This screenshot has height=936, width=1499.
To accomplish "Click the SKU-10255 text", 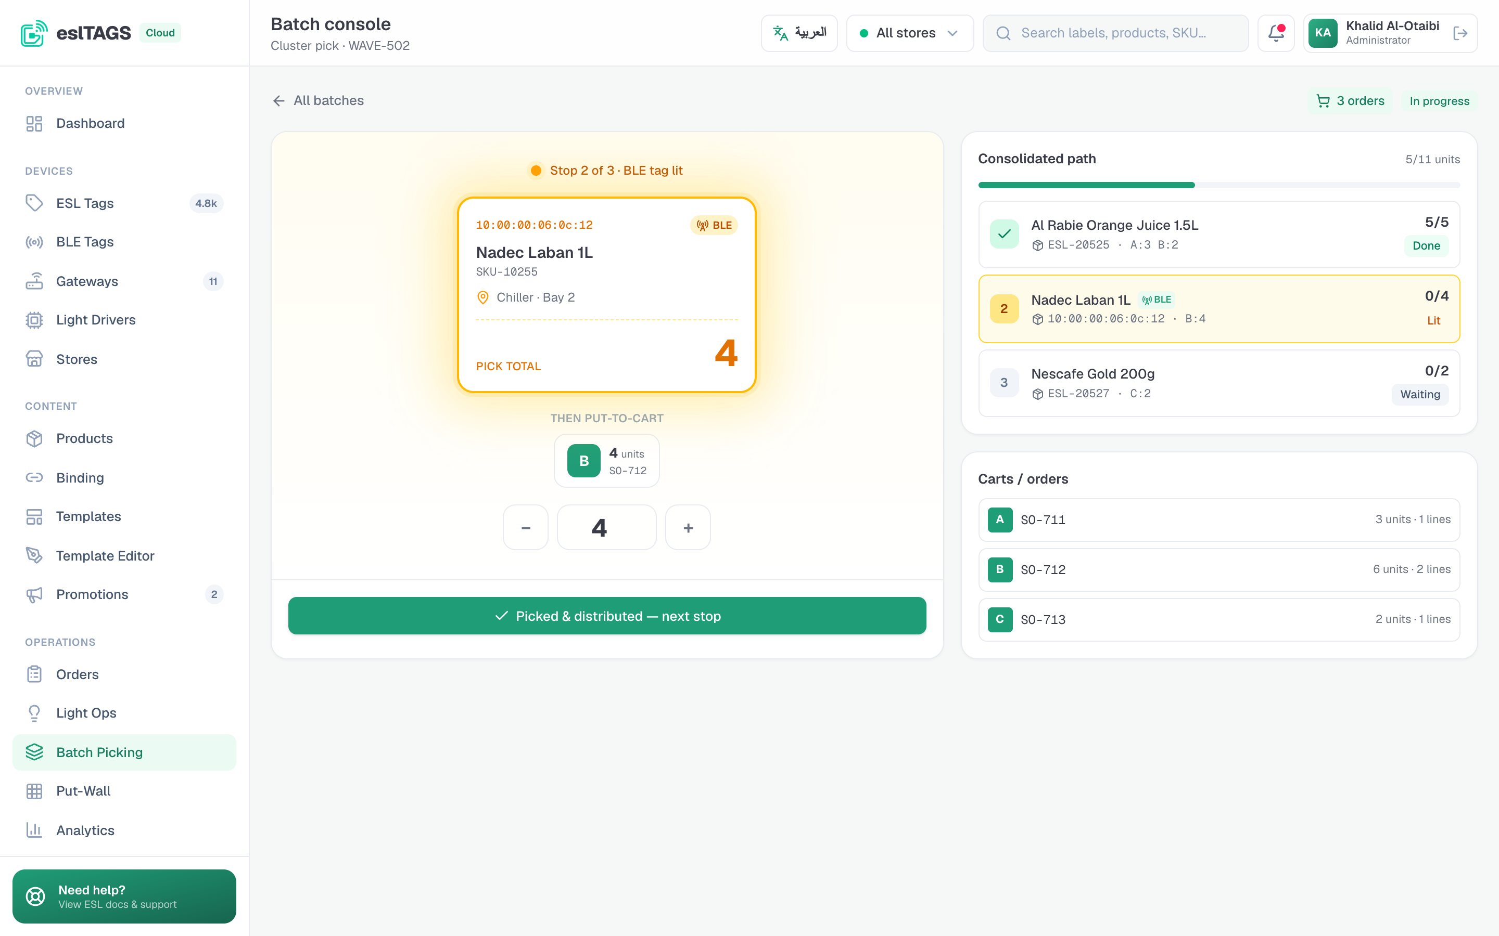I will [x=506, y=272].
